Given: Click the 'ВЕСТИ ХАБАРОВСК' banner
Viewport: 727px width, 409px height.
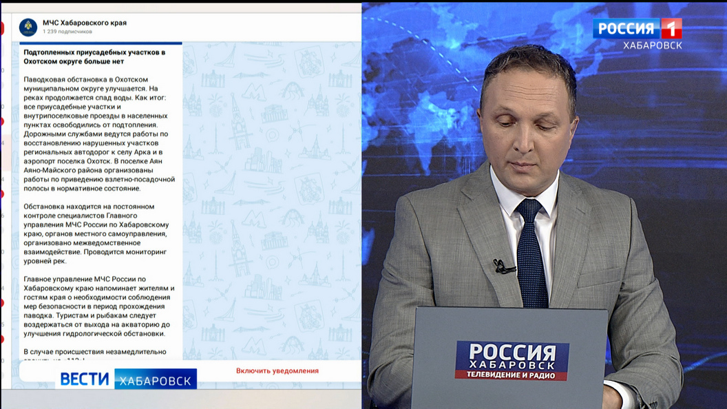Looking at the screenshot, I should tap(127, 379).
